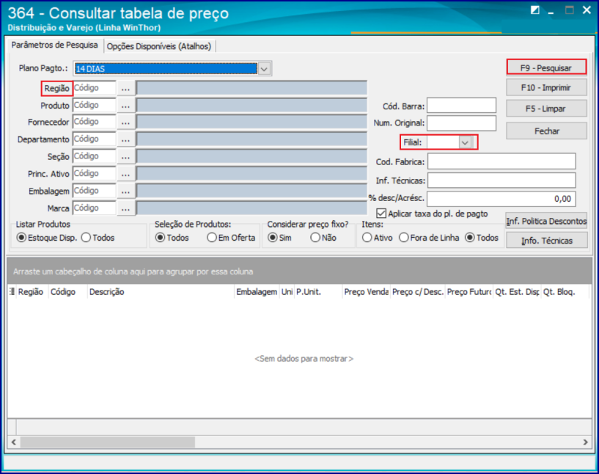The width and height of the screenshot is (599, 474).
Task: Open Fornecedor lookup ellipsis button
Action: (x=125, y=123)
